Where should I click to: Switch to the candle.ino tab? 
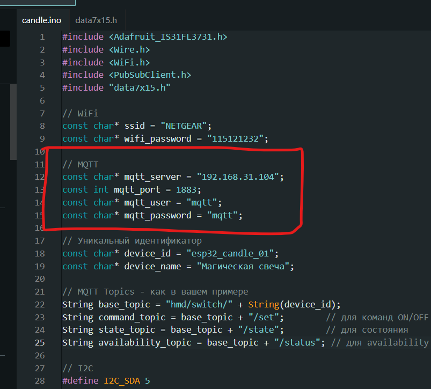pos(41,21)
